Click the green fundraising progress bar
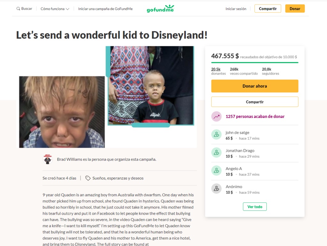The height and width of the screenshot is (246, 327). [x=255, y=63]
